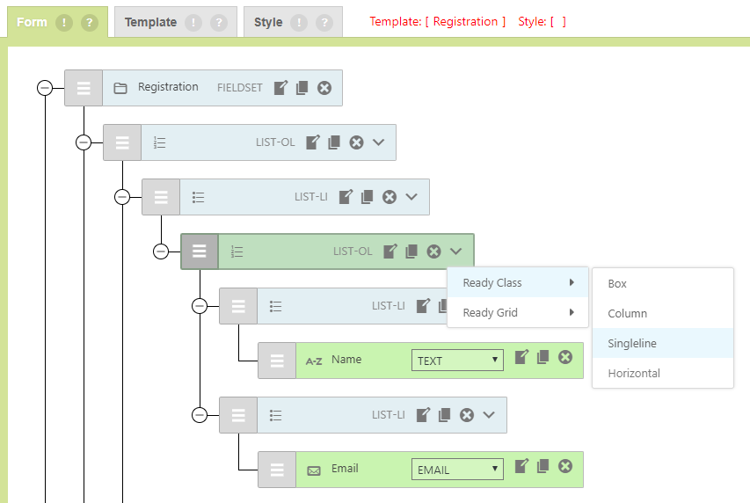Expand chevron menu on top LIST-OL row
750x503 pixels.
379,142
